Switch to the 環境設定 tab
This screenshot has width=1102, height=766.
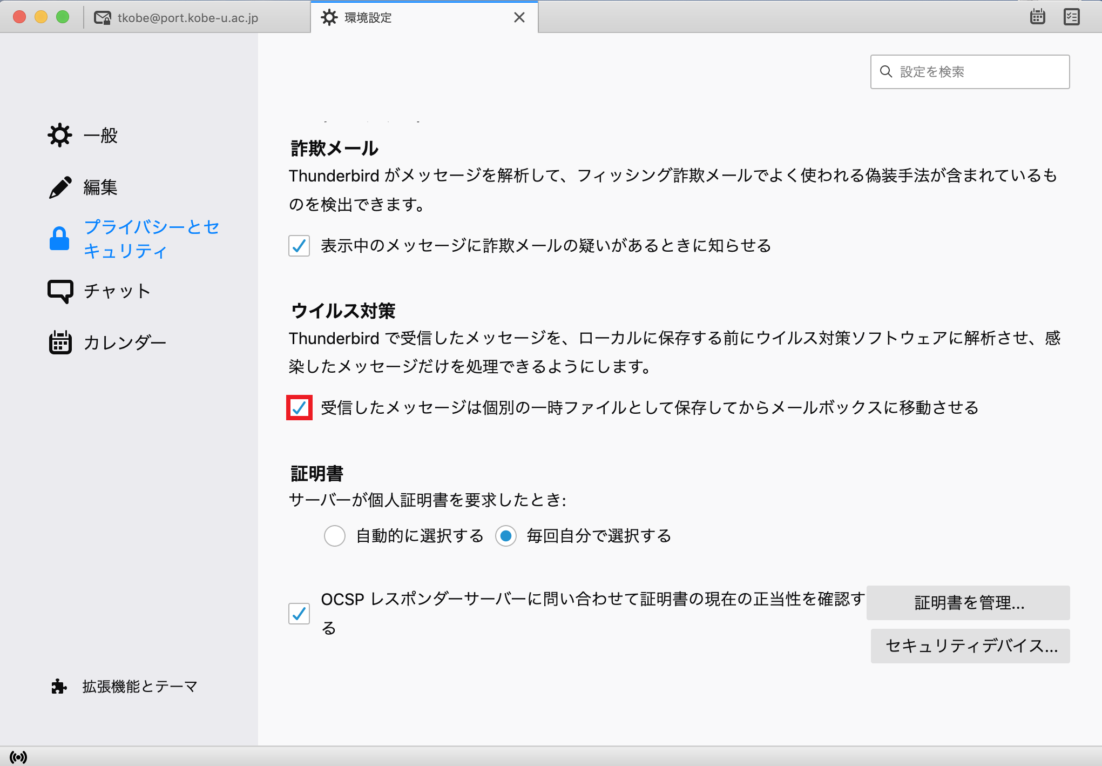coord(424,18)
